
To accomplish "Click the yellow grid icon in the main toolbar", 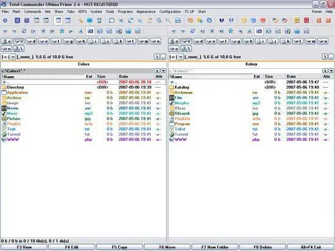I will point(297,21).
